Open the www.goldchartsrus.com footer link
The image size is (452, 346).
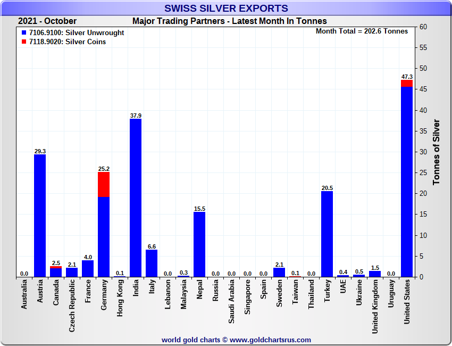[x=270, y=340]
